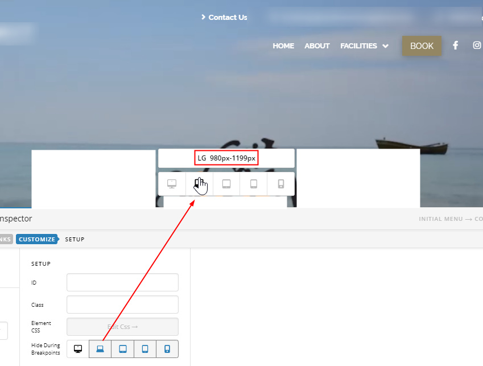Image resolution: width=483 pixels, height=366 pixels.
Task: Expand the Facilities menu chevron
Action: click(386, 46)
